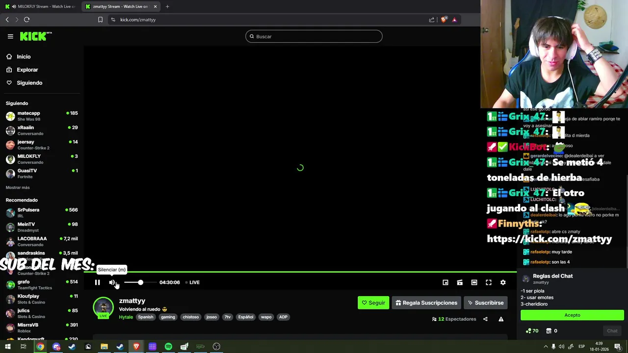Expand Mostrar más in followed list
This screenshot has width=628, height=353.
(18, 188)
